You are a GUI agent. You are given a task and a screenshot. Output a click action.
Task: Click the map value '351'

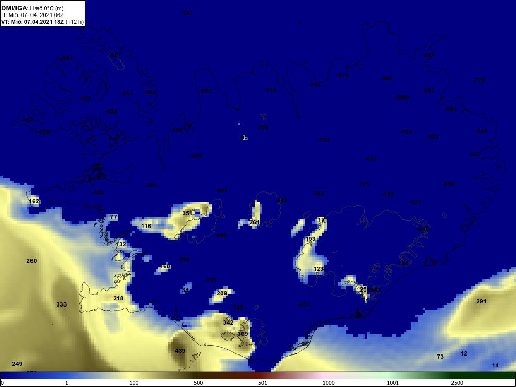(x=187, y=213)
